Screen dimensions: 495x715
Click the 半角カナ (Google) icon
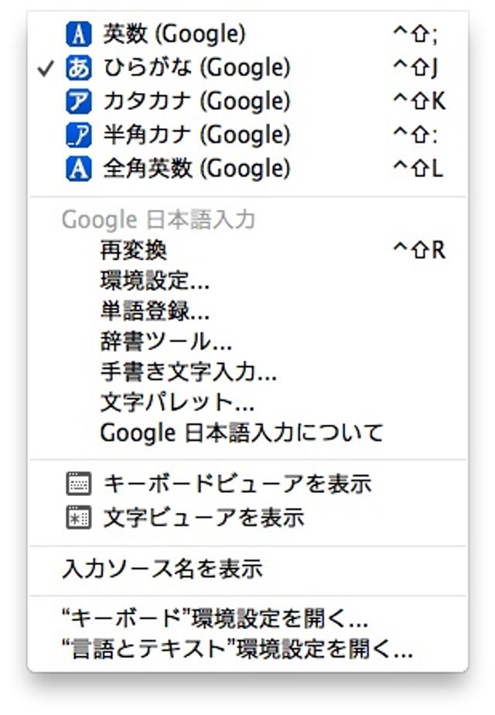coord(78,135)
